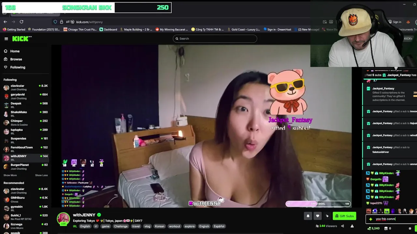Click the padlock site security icon
This screenshot has width=417, height=234.
point(62,22)
